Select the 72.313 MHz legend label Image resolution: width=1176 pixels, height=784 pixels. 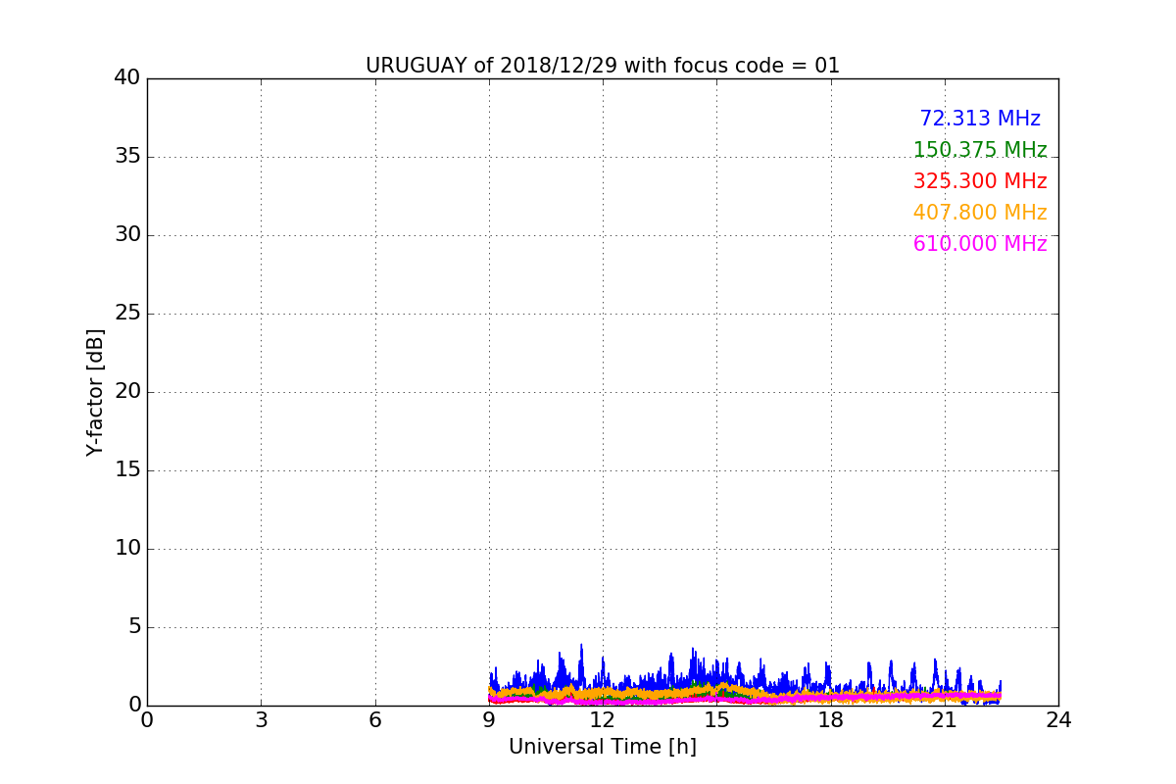click(980, 119)
